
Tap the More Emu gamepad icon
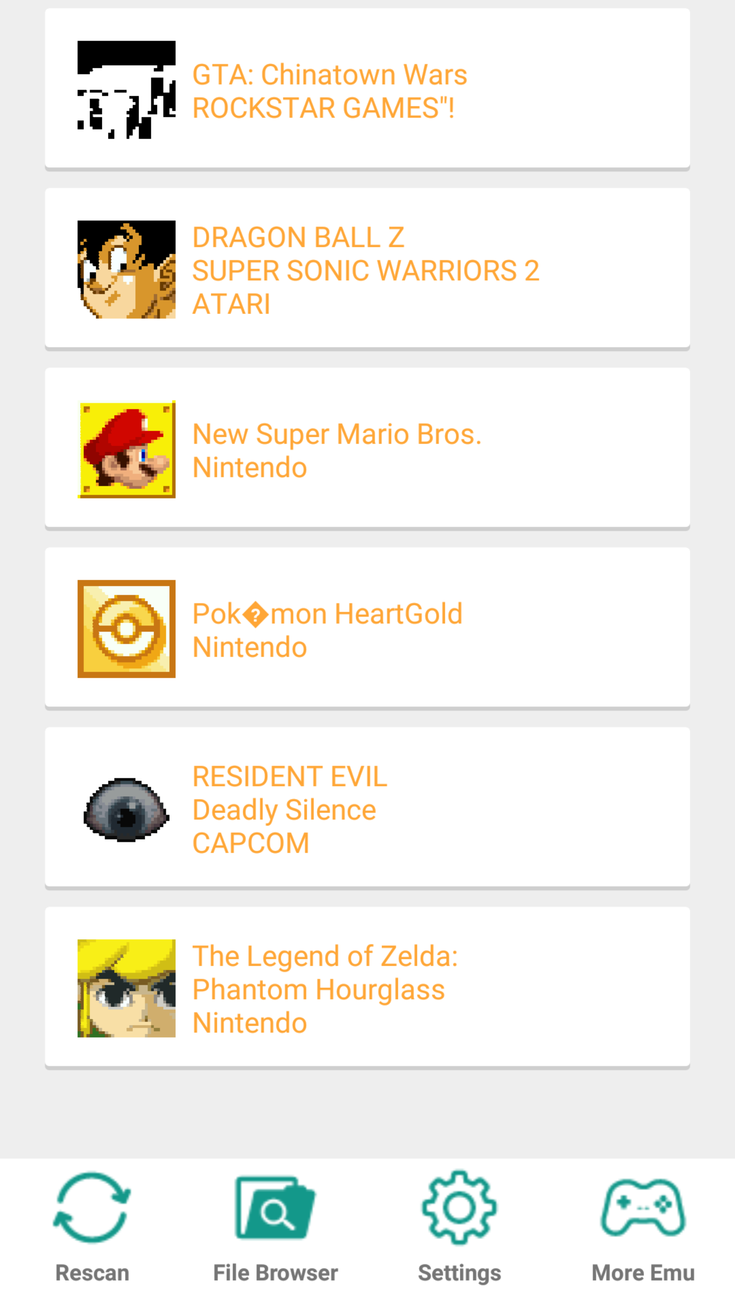(x=643, y=1208)
